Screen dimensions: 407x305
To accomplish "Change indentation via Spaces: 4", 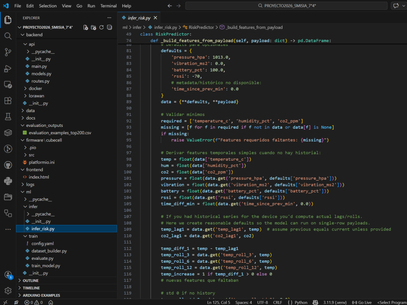I will pos(243,303).
